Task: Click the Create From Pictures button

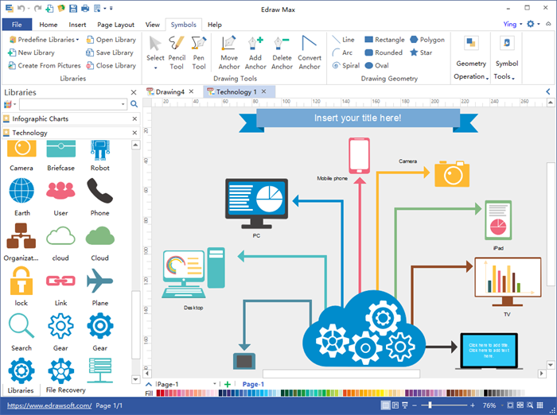Action: tap(44, 66)
